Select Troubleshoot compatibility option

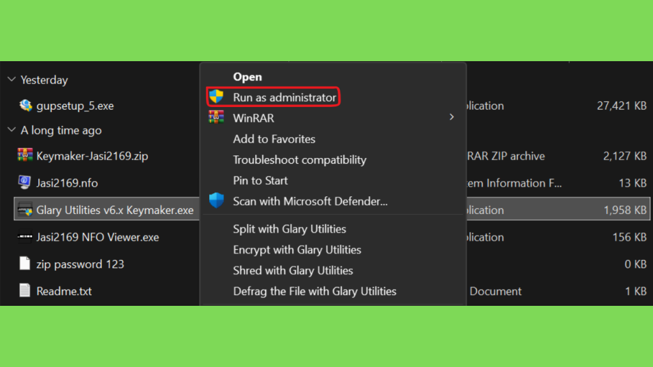pos(300,160)
